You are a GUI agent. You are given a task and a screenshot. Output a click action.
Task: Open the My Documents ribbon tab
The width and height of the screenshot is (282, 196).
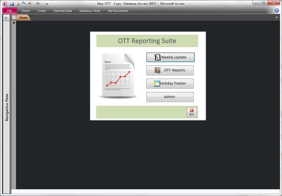click(118, 11)
